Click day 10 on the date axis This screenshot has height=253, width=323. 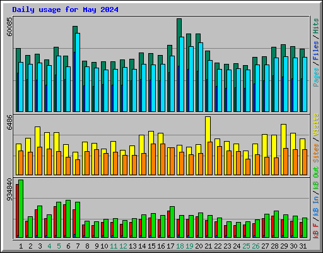click(104, 246)
